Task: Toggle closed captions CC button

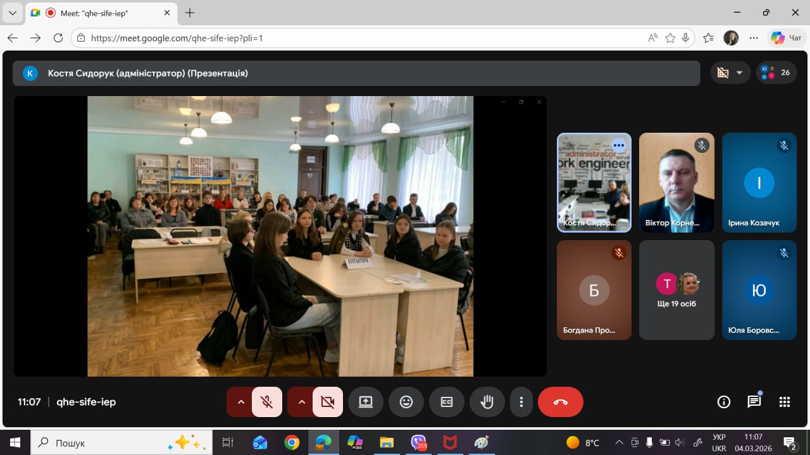Action: pyautogui.click(x=447, y=402)
